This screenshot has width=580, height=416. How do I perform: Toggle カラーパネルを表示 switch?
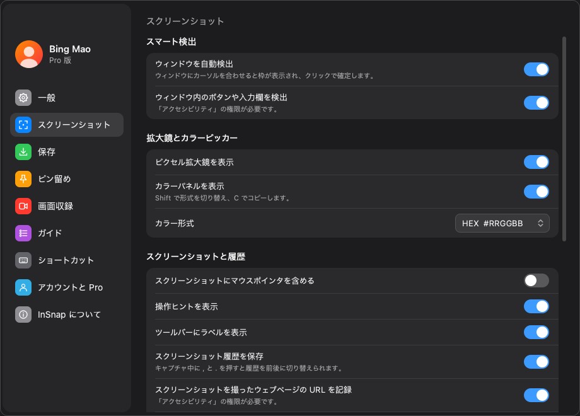(x=536, y=192)
